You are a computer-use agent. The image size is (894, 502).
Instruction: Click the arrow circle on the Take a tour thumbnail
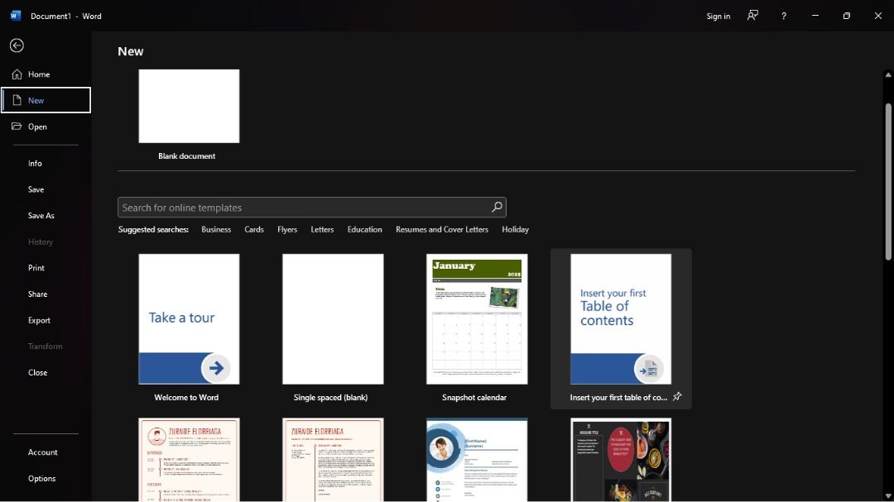pos(215,368)
